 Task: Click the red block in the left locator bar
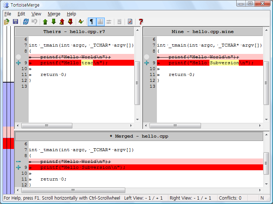8,143
